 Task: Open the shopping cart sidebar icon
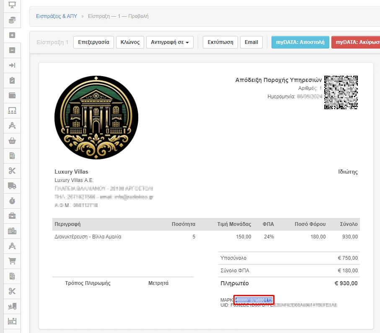(12, 261)
